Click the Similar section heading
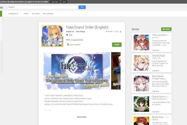187x125 pixels. click(135, 29)
